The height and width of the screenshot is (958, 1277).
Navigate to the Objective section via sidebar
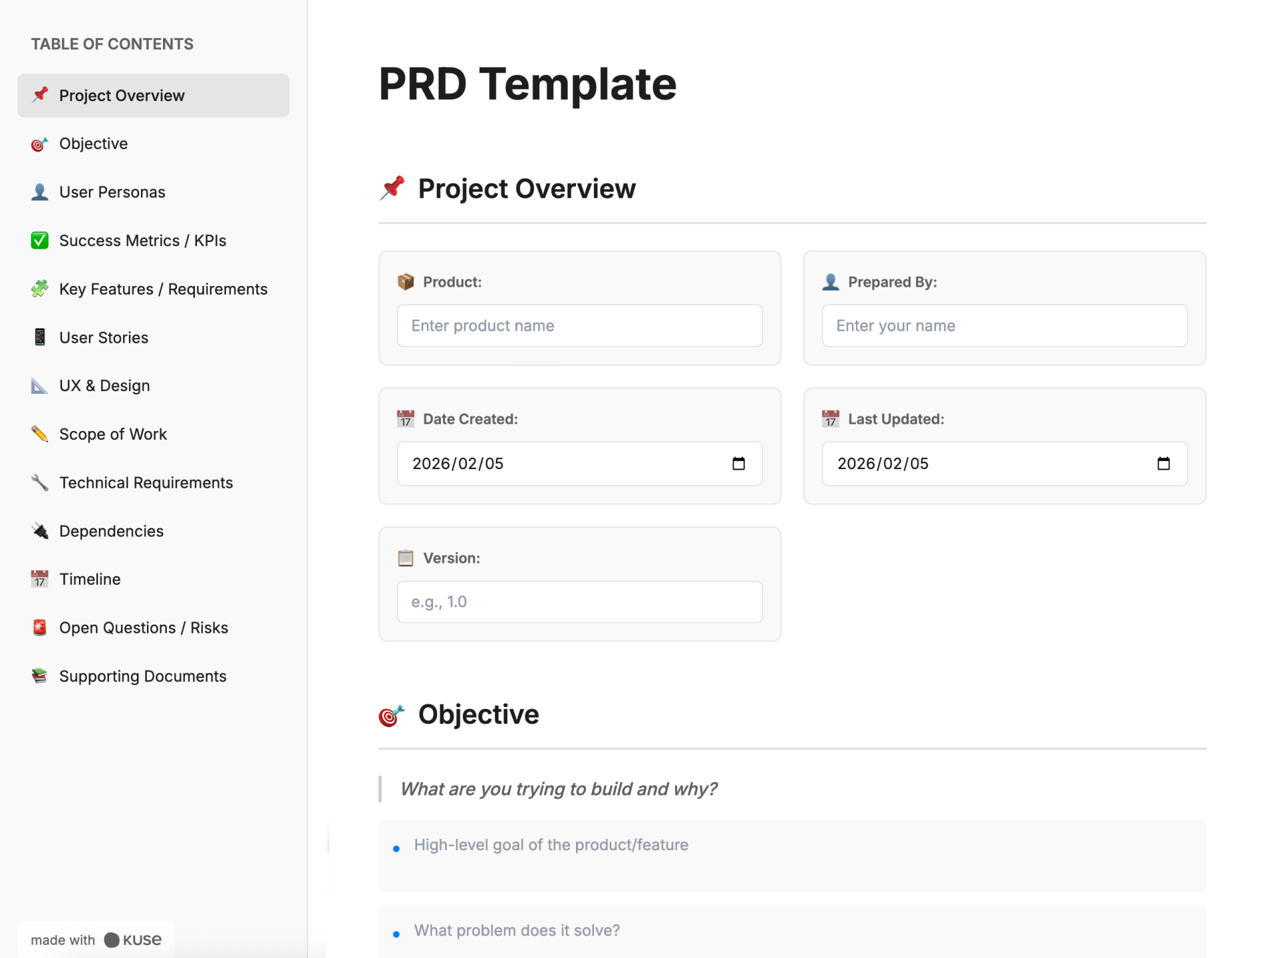[93, 144]
